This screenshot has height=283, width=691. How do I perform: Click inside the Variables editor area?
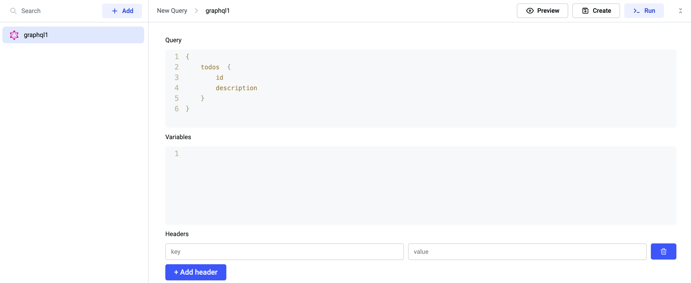tap(420, 185)
